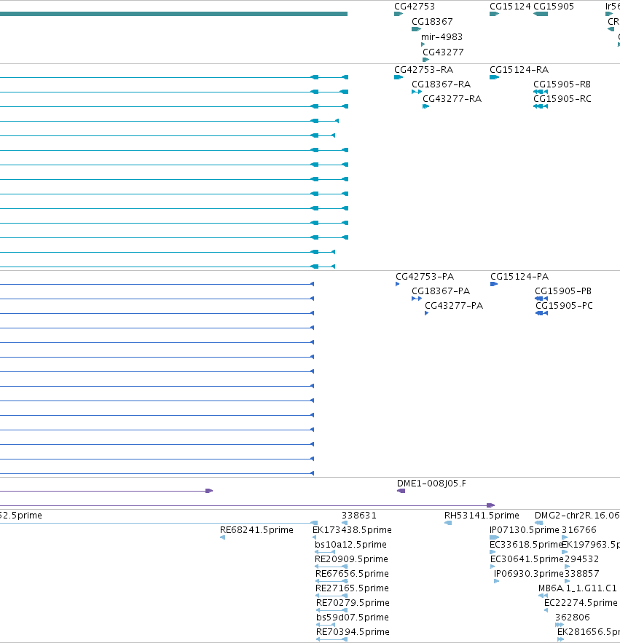The height and width of the screenshot is (643, 620).
Task: Select the CG15905 gene glyph bar
Action: [x=541, y=14]
